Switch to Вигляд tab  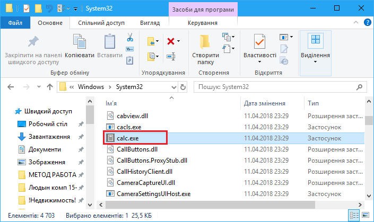[x=150, y=23]
